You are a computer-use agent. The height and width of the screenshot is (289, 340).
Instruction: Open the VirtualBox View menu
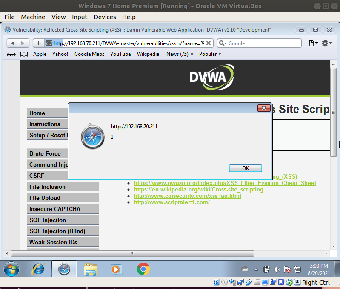coord(59,17)
